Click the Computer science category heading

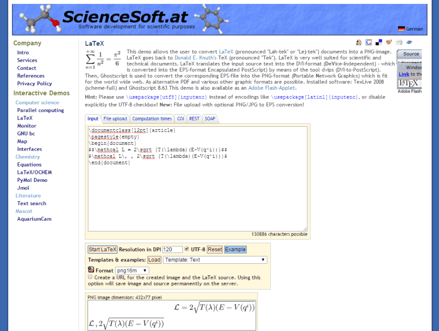pyautogui.click(x=37, y=103)
